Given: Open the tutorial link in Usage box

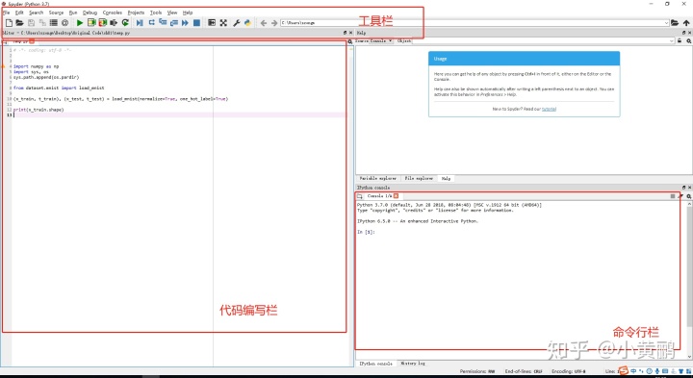Looking at the screenshot, I should click(549, 109).
